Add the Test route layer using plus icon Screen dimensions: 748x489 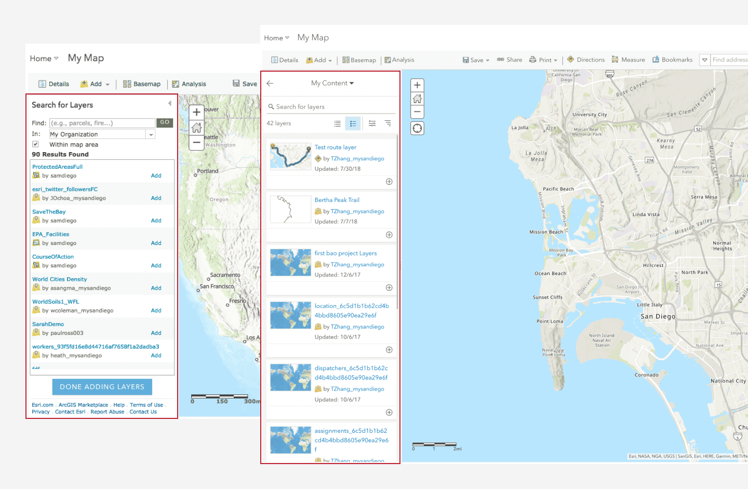click(389, 182)
